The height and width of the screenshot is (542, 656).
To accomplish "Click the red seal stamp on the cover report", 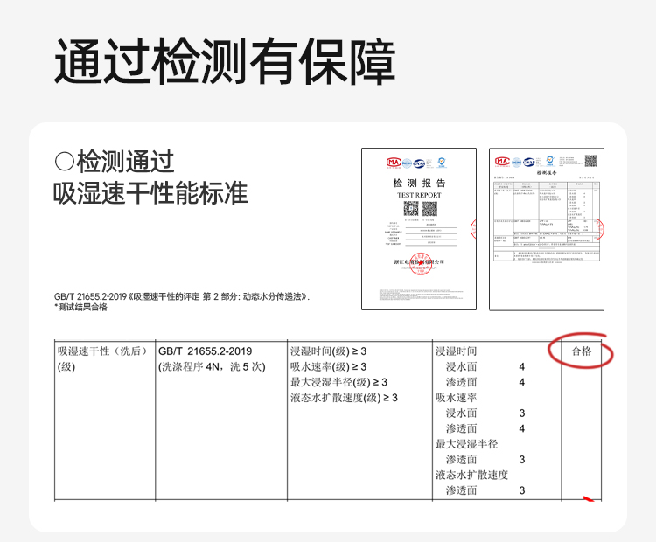I will 421,264.
